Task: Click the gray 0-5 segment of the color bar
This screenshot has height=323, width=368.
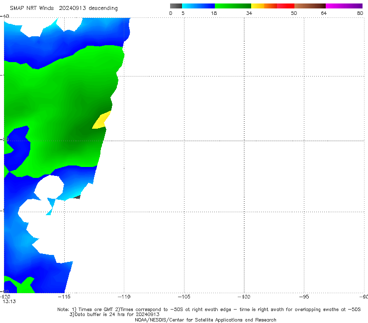Action: 176,6
